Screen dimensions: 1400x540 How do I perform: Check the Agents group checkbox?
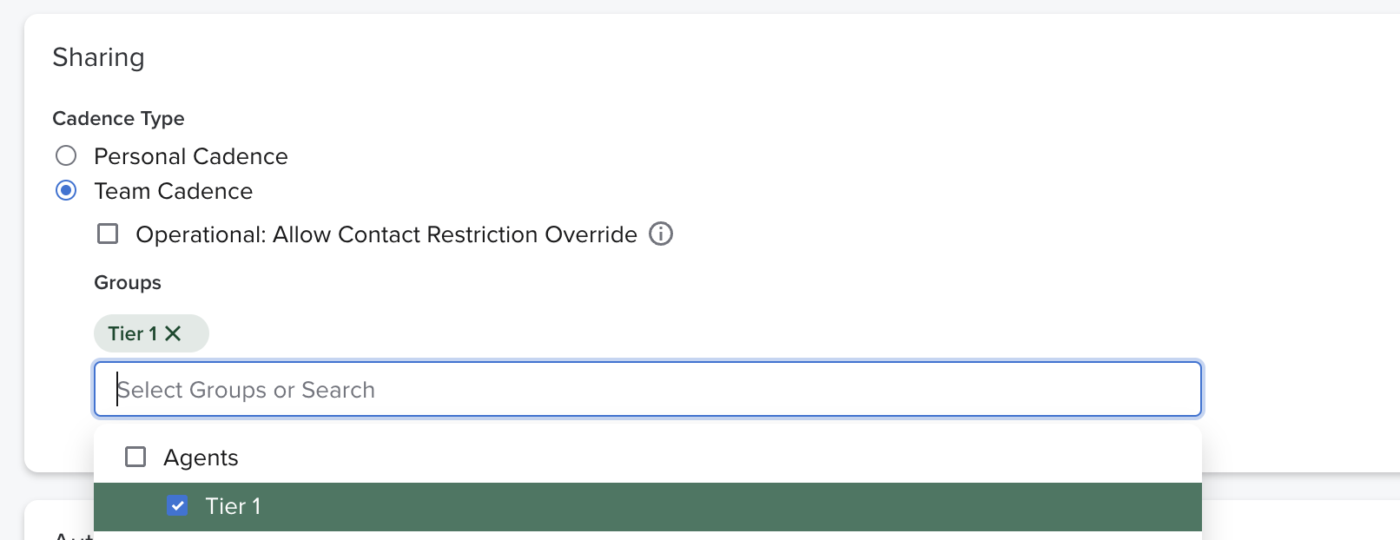pyautogui.click(x=135, y=458)
